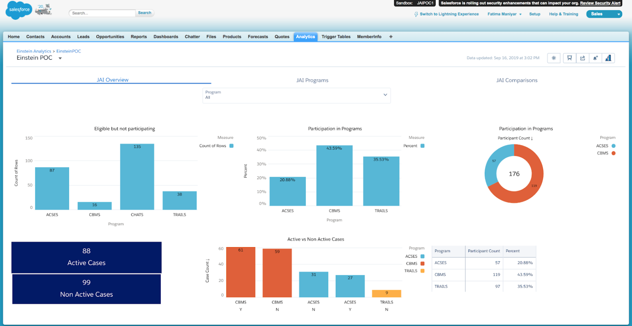This screenshot has height=326, width=632.
Task: Open the Forecasts tab
Action: [258, 37]
